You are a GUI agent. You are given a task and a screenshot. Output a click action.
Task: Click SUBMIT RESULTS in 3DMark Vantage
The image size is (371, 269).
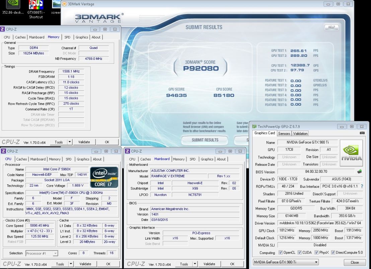point(205,140)
